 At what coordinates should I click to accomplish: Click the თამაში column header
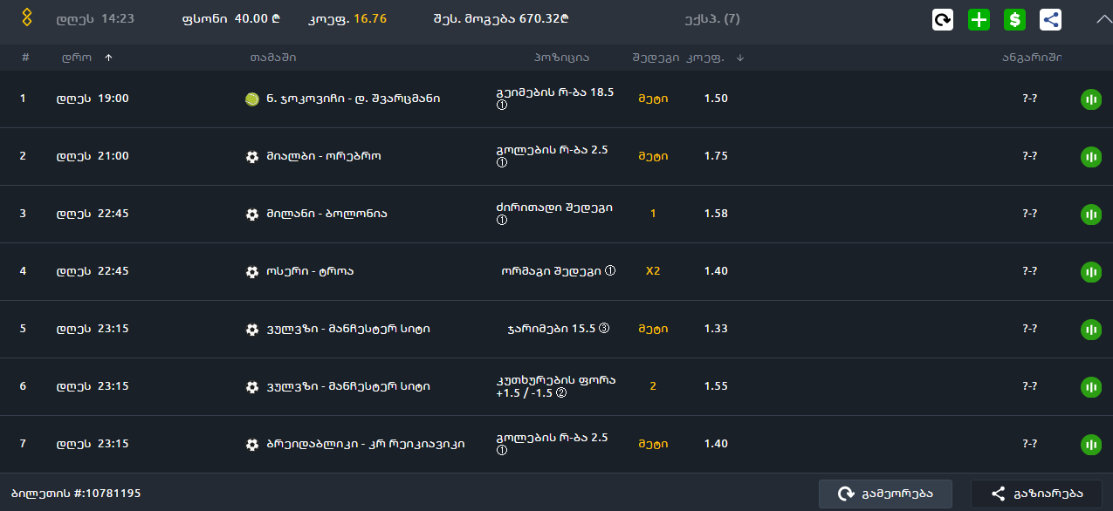(273, 58)
